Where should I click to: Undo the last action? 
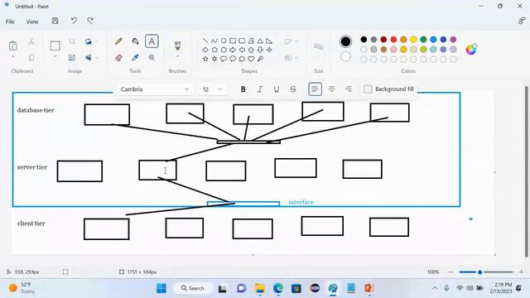74,21
